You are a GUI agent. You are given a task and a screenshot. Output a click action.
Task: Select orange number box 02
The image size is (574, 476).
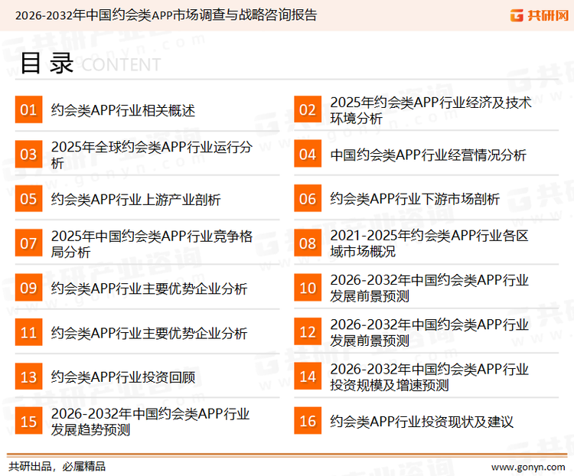pos(308,109)
